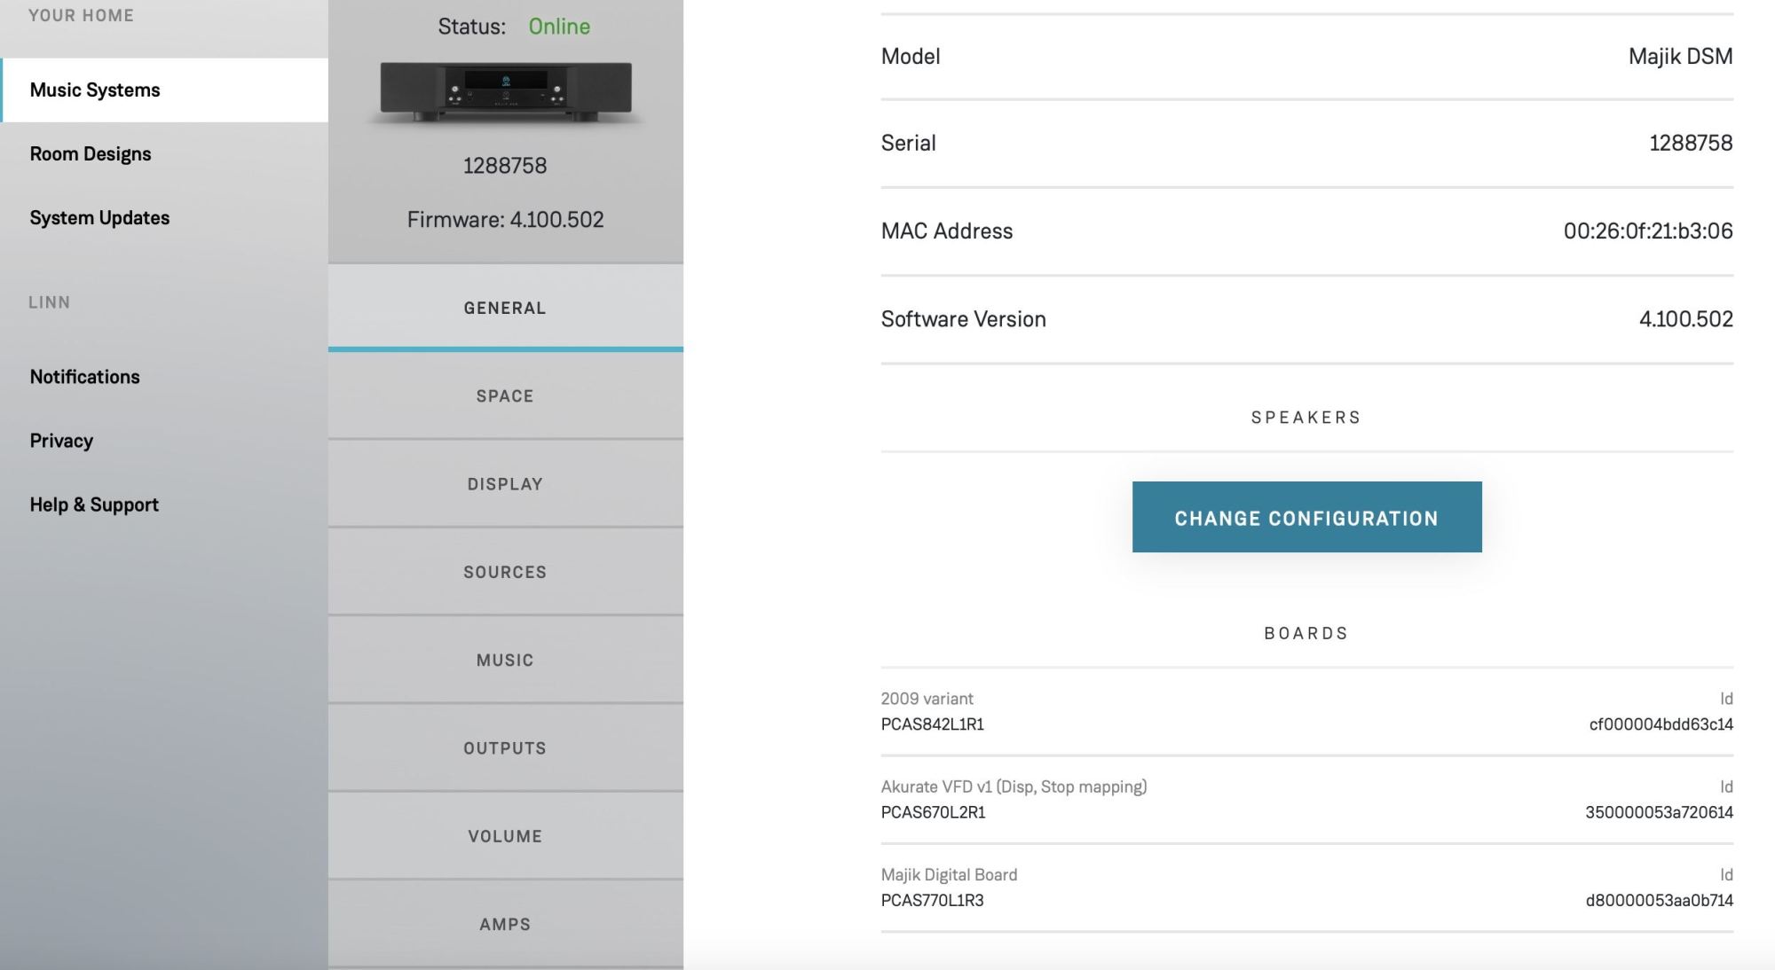Open the Amps tab

click(505, 924)
